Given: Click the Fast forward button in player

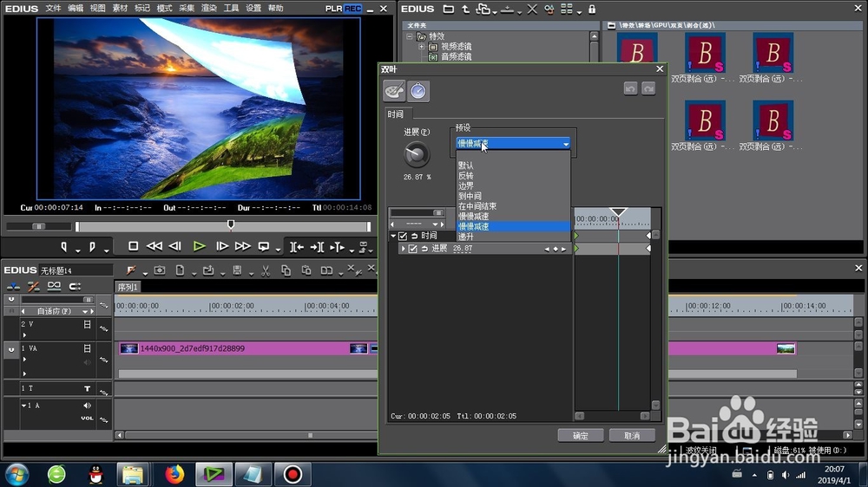Looking at the screenshot, I should [242, 247].
